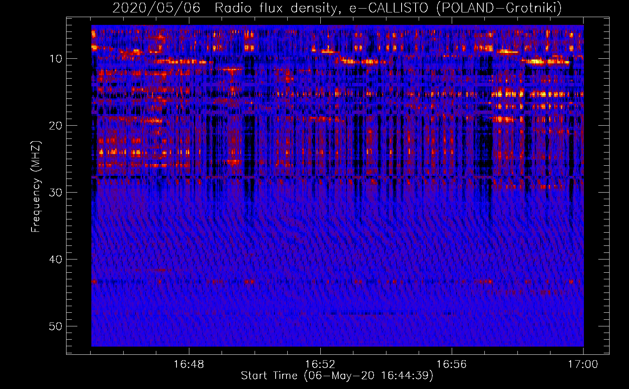Screen dimensions: 629x389
Task: Click the plot title 'Radio flux density, e-CALLISTO'
Action: coord(321,8)
